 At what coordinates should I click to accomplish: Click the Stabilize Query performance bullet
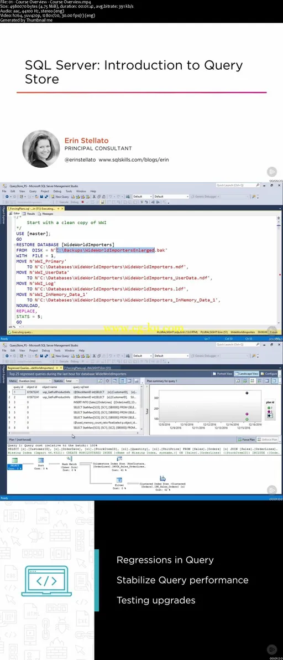click(x=182, y=580)
